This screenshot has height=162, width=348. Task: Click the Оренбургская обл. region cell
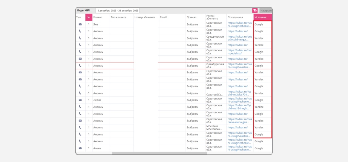(x=215, y=66)
